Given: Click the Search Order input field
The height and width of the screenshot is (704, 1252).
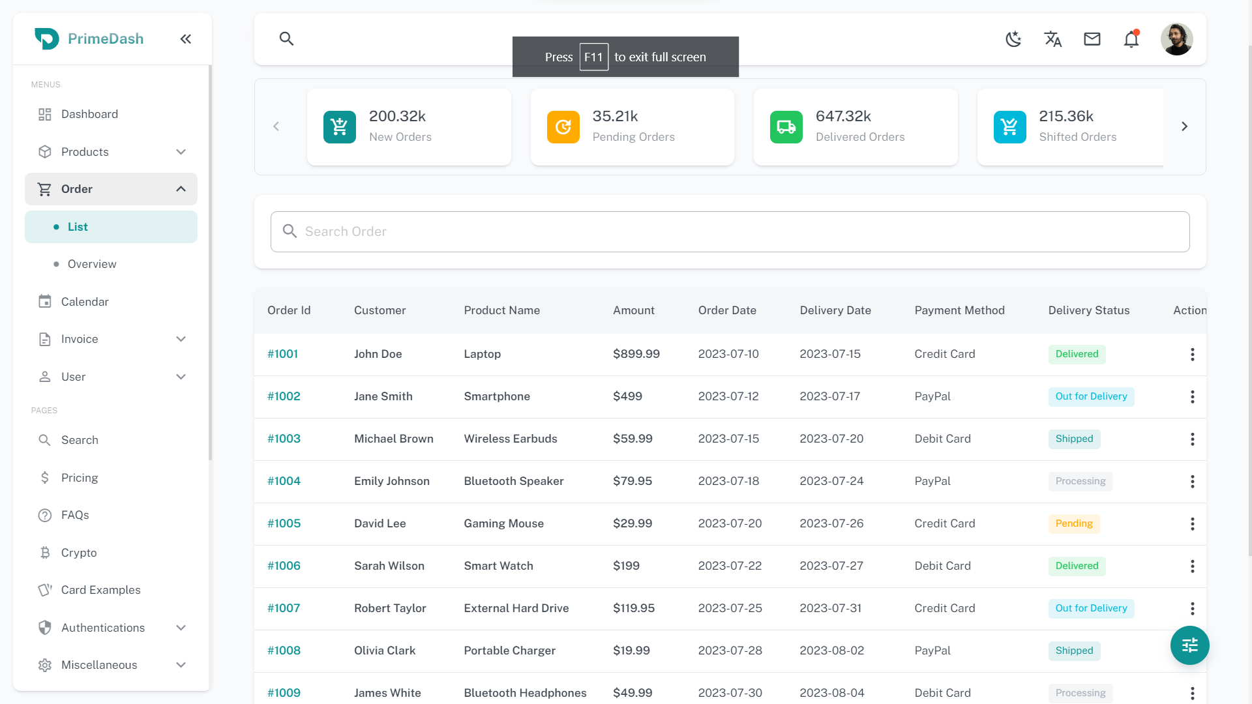Looking at the screenshot, I should (x=730, y=231).
